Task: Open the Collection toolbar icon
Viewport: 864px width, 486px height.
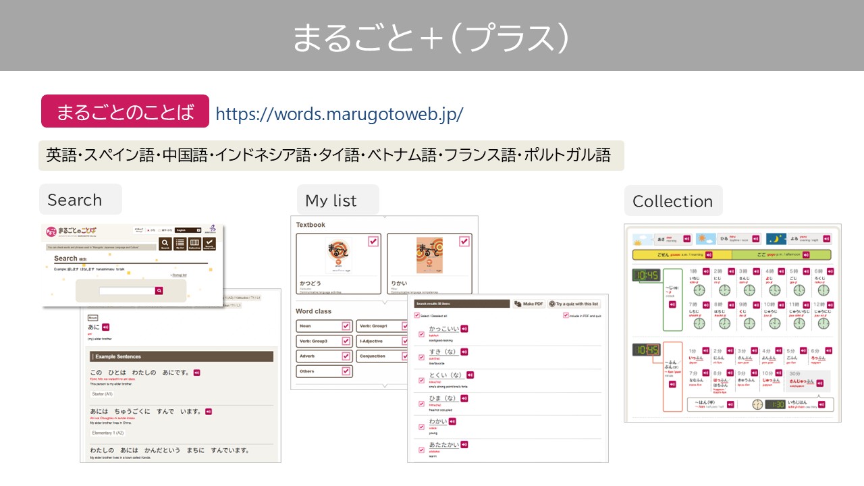Action: click(x=194, y=244)
